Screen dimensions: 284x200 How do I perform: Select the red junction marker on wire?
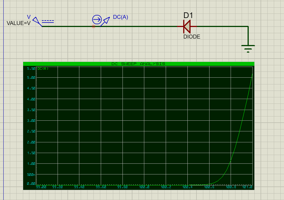click(x=93, y=26)
